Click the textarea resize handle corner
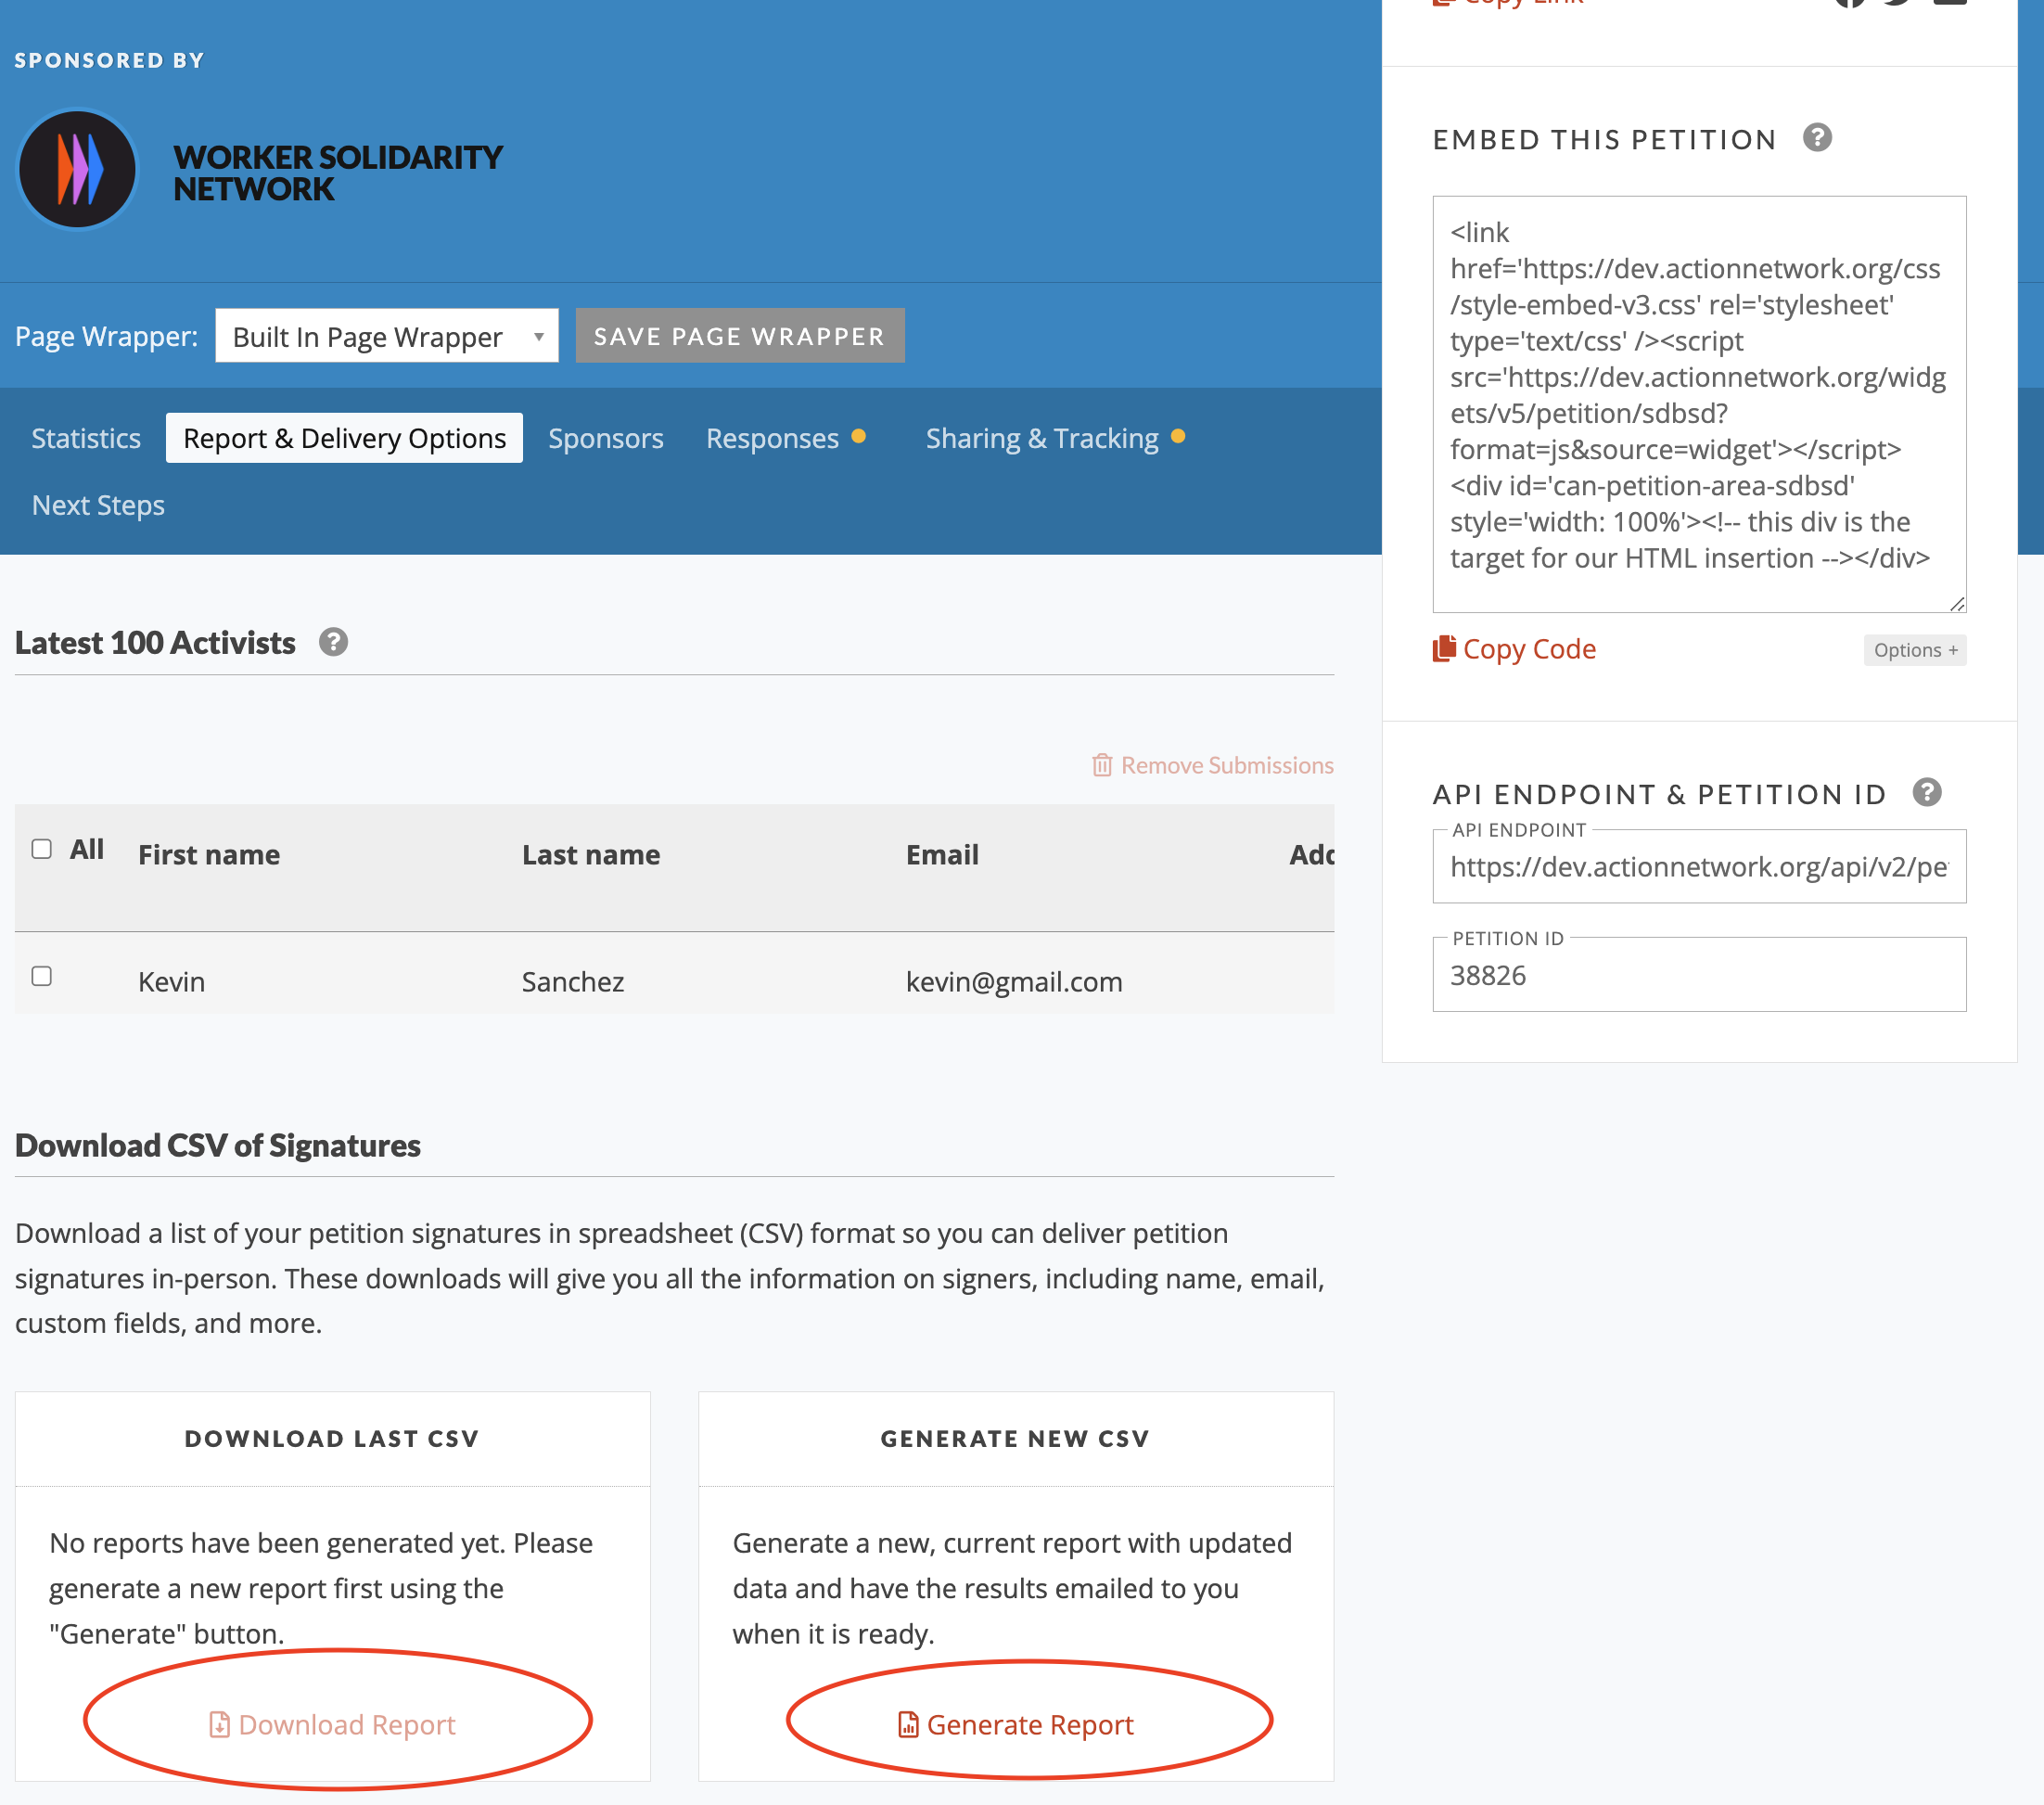The width and height of the screenshot is (2044, 1805). 1957,603
